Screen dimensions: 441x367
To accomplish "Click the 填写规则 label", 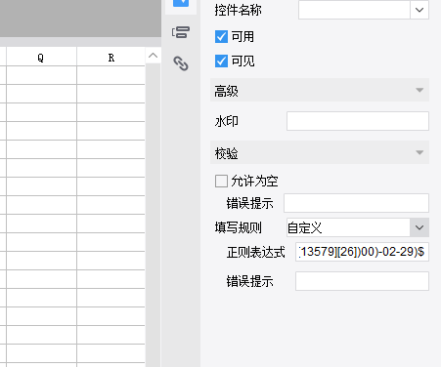I will [239, 227].
